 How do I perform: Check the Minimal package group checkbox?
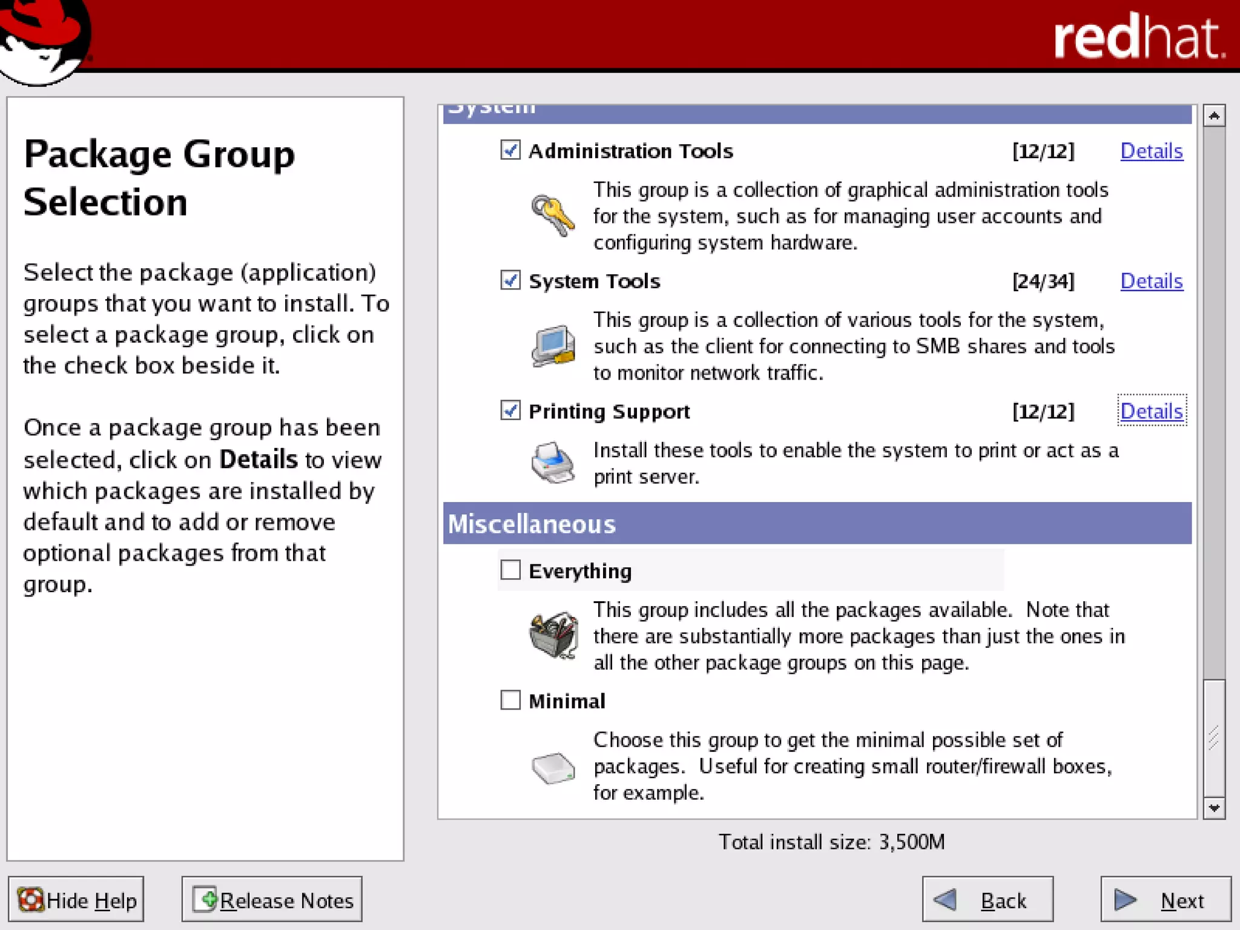[x=510, y=700]
